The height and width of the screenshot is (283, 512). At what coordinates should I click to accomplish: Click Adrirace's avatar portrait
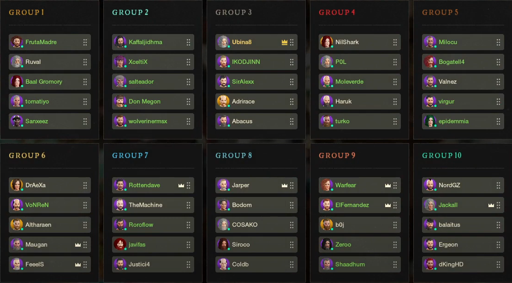(x=223, y=102)
